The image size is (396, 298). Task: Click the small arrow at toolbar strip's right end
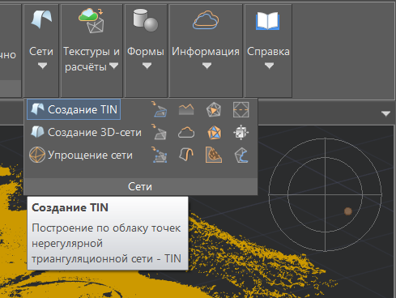click(x=386, y=113)
